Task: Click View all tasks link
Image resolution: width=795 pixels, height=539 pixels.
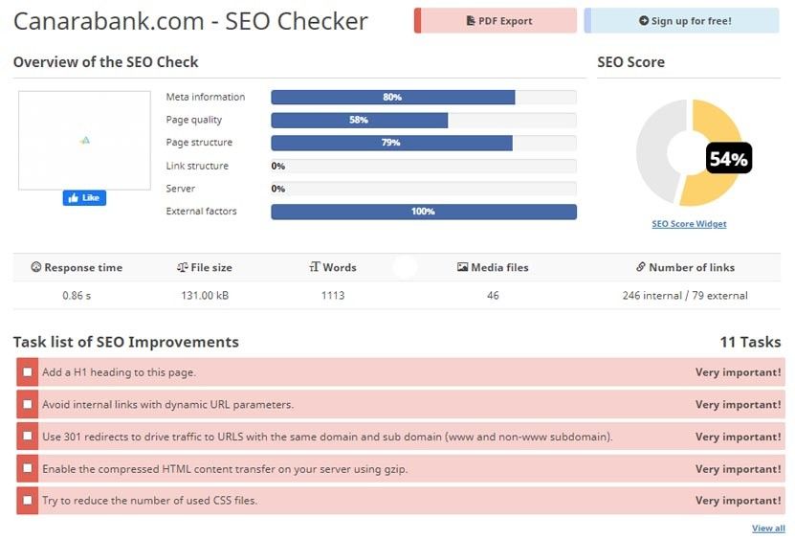Action: tap(768, 528)
